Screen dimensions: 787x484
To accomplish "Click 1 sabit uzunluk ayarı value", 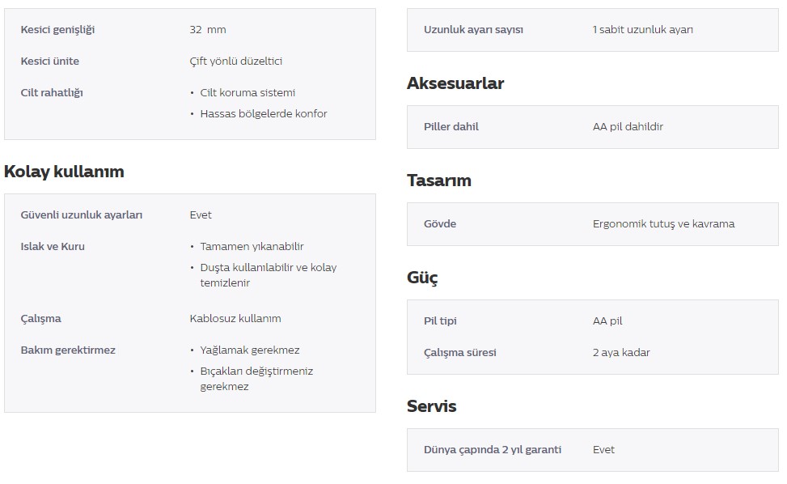I will pyautogui.click(x=642, y=30).
